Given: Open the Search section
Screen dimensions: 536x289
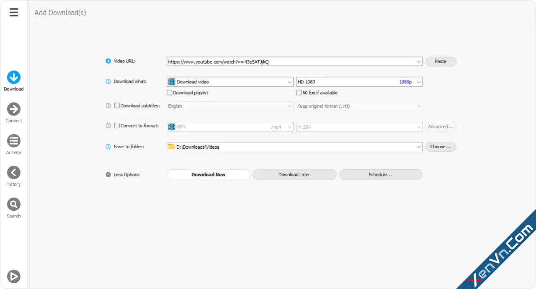Looking at the screenshot, I should [x=14, y=209].
